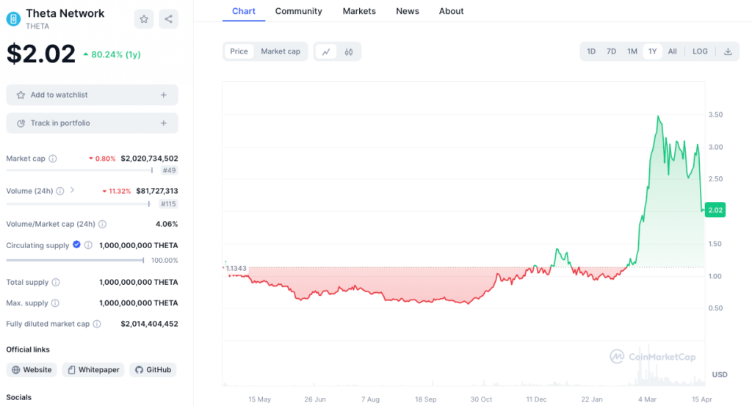
Task: Open the Whitepaper link
Action: pos(93,369)
